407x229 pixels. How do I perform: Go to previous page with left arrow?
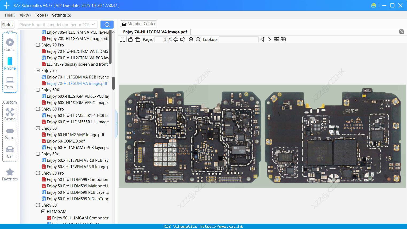pos(176,39)
